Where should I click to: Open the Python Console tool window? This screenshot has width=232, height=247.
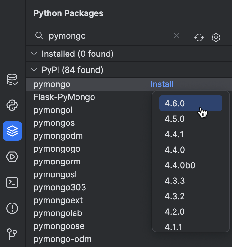pos(12,105)
